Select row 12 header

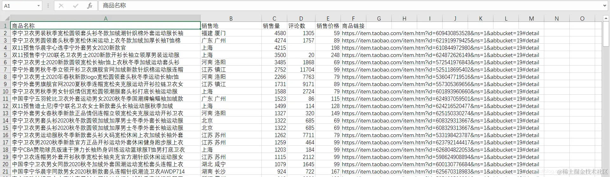[x=5, y=106]
